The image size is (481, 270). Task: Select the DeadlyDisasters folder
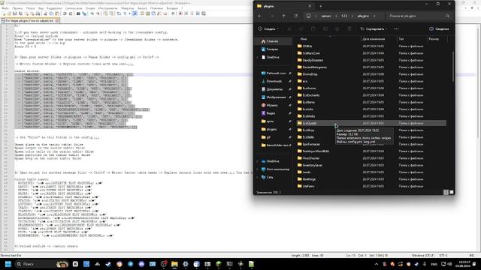point(310,60)
